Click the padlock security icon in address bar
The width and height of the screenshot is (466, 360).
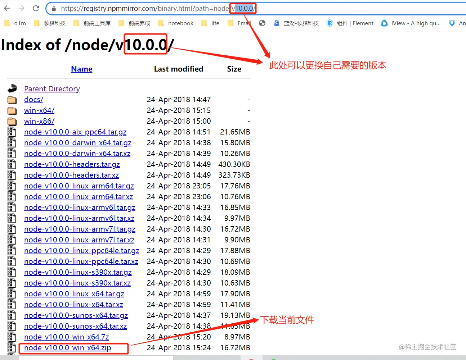(x=54, y=8)
